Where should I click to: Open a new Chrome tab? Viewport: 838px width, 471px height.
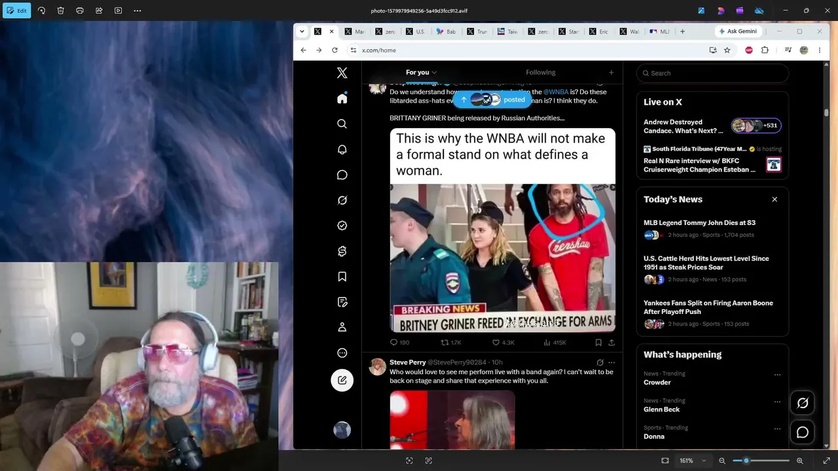click(x=682, y=31)
